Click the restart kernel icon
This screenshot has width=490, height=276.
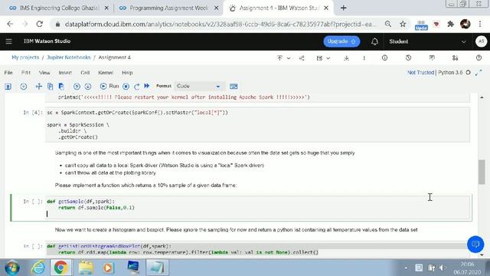coord(136,87)
